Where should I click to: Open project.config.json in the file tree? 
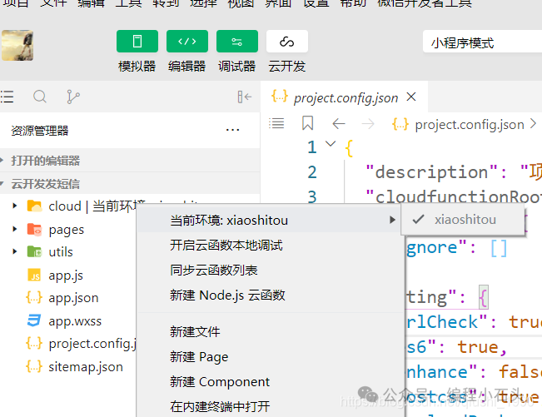point(92,344)
